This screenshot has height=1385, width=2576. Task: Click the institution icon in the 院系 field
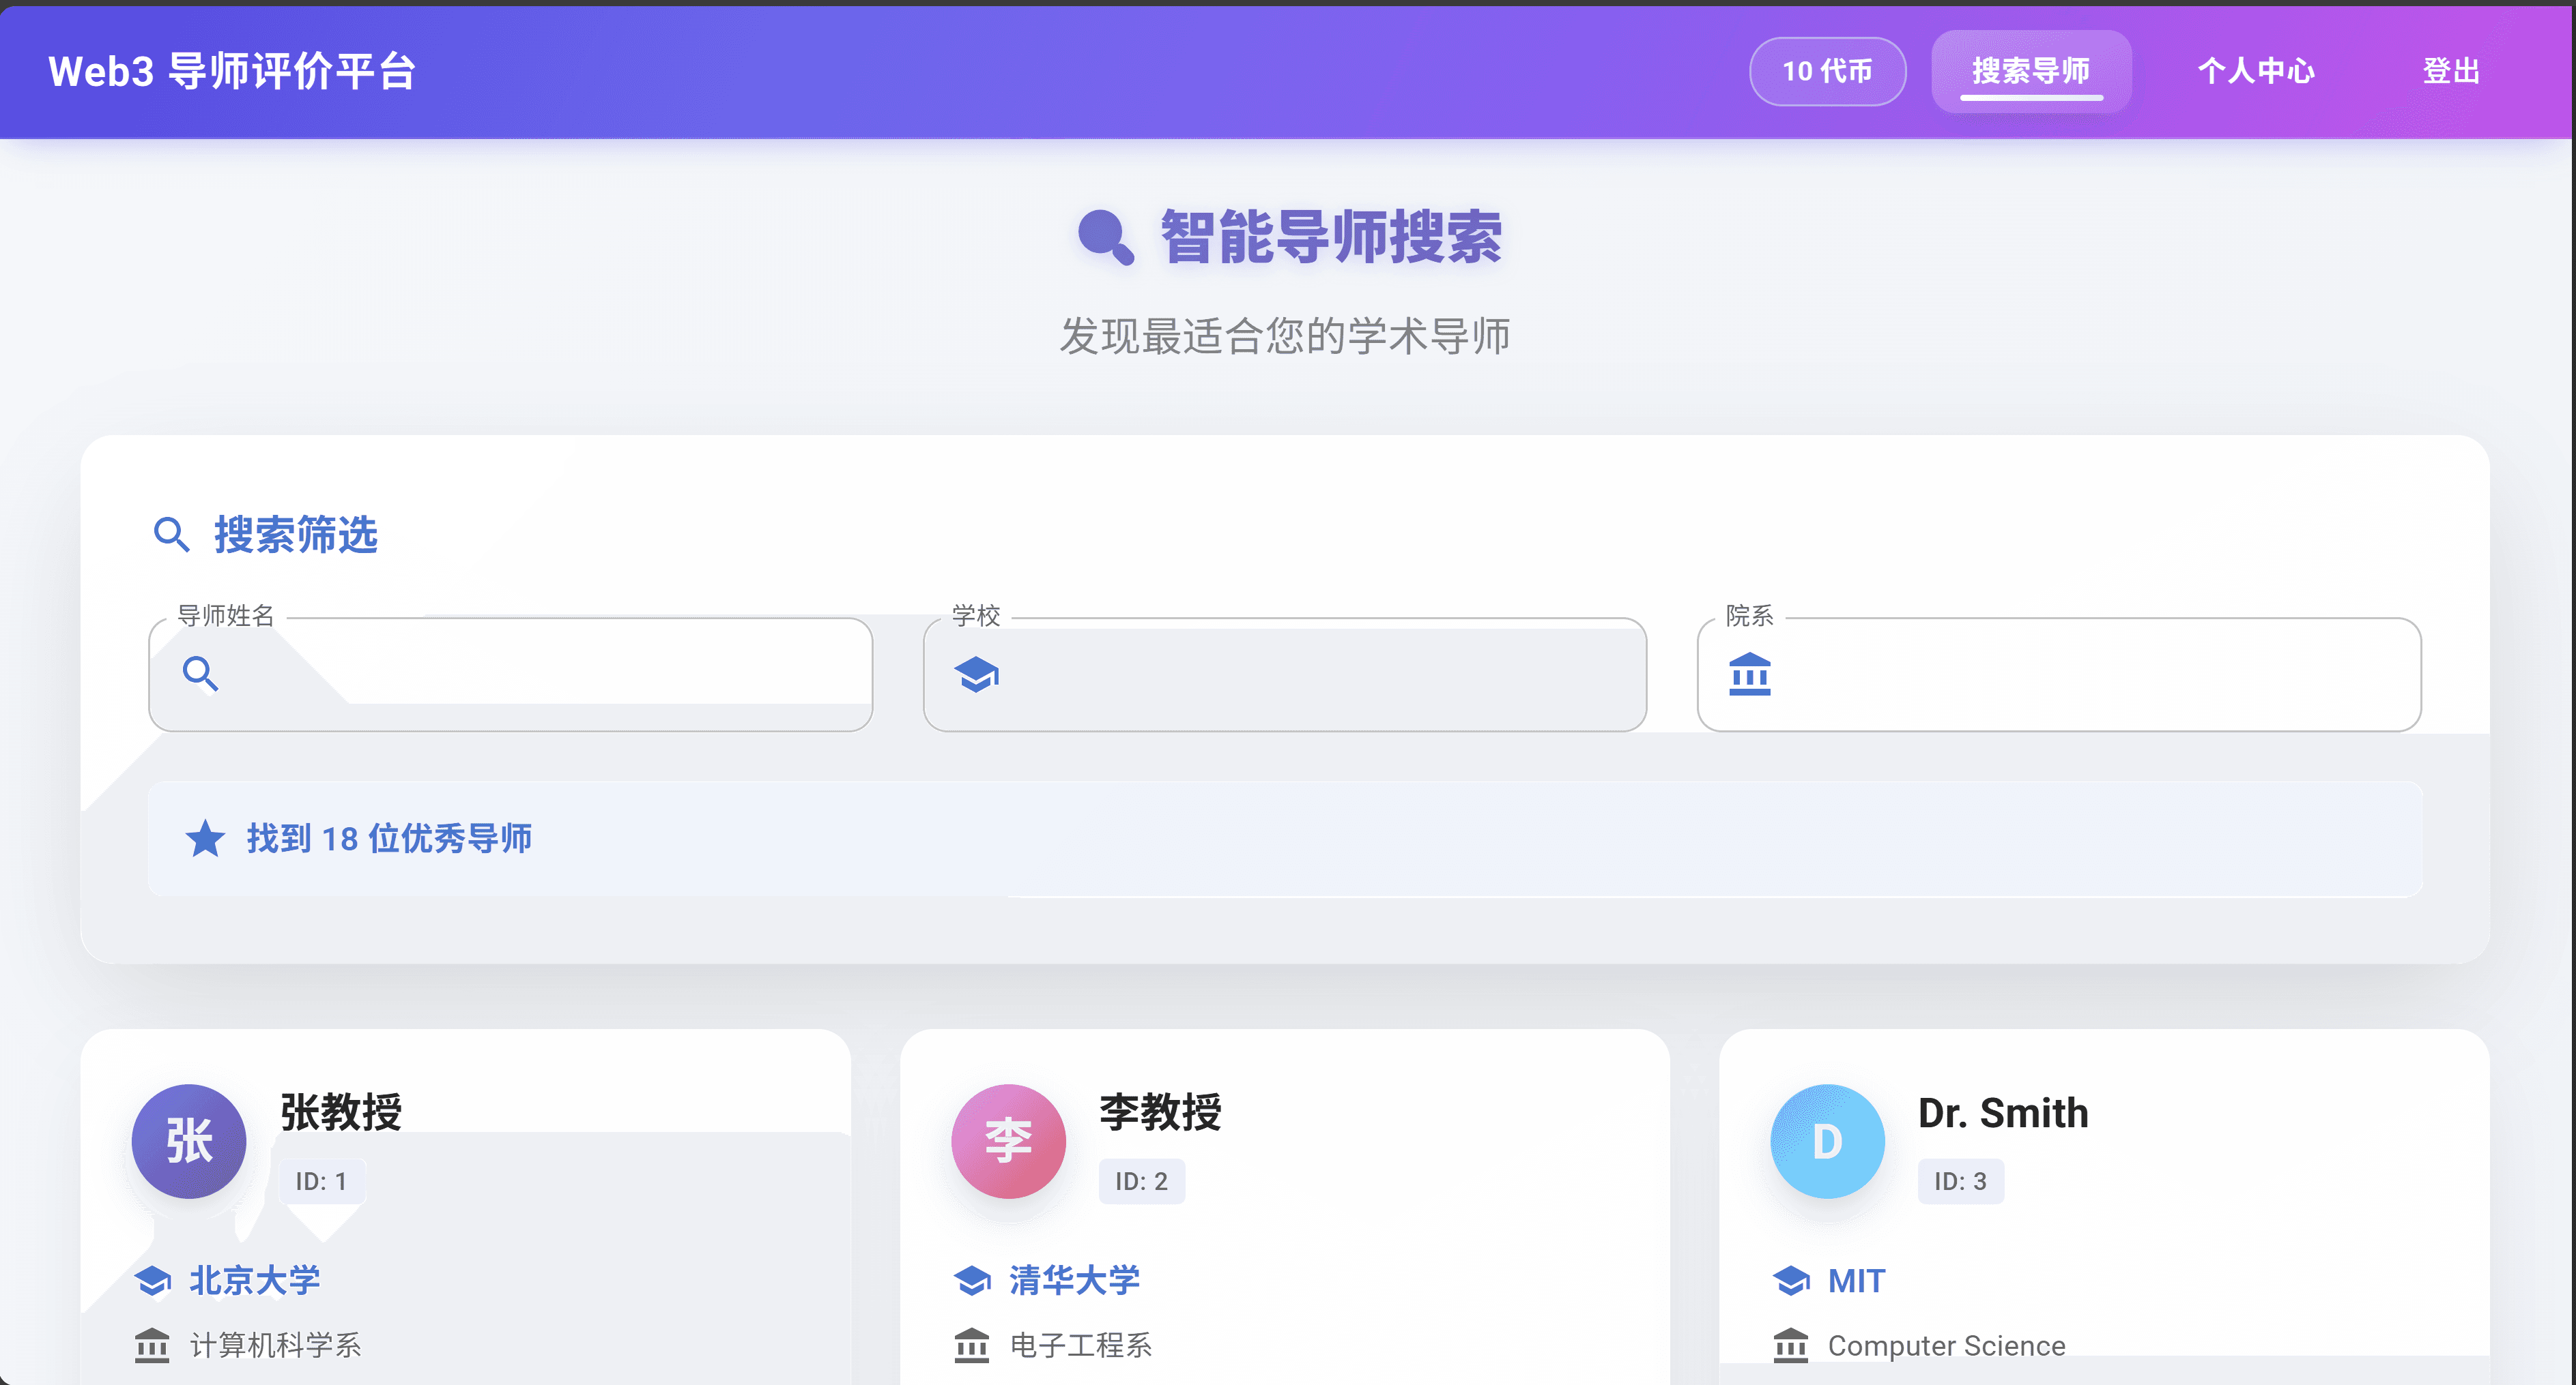[1751, 676]
